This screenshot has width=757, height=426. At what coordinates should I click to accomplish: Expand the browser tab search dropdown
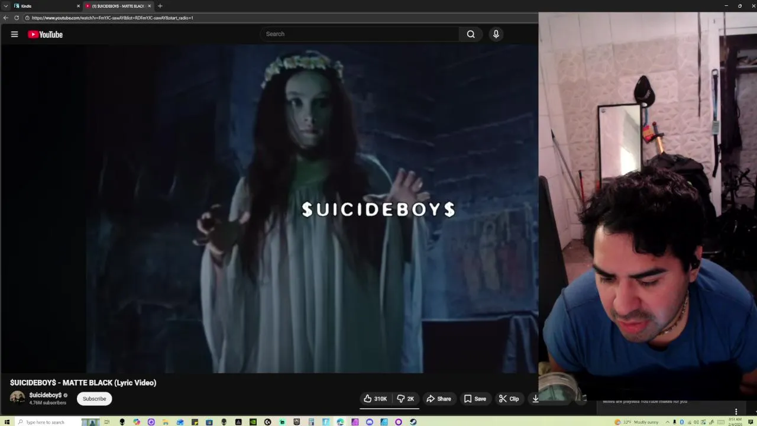click(x=5, y=6)
